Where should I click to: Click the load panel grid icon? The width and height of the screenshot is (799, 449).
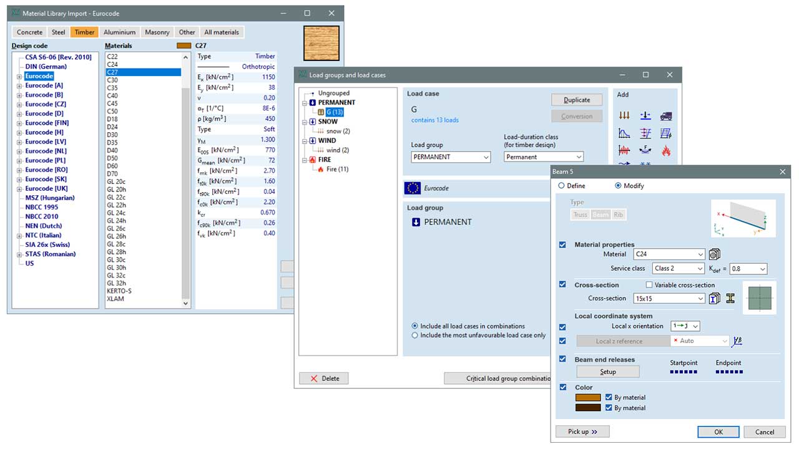point(666,133)
